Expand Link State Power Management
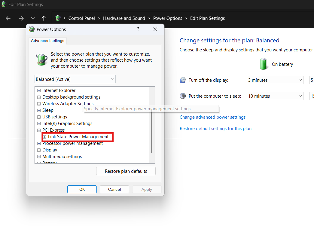 click(45, 137)
